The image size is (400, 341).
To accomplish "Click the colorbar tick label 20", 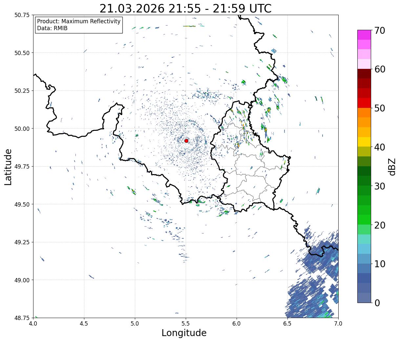I will point(380,225).
